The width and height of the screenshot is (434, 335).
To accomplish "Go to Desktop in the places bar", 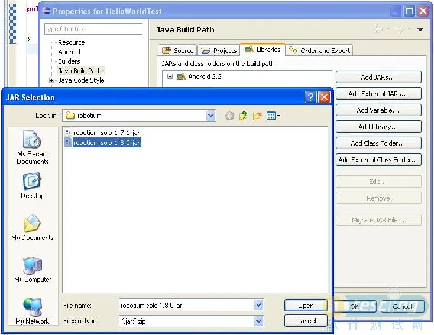I will [33, 186].
